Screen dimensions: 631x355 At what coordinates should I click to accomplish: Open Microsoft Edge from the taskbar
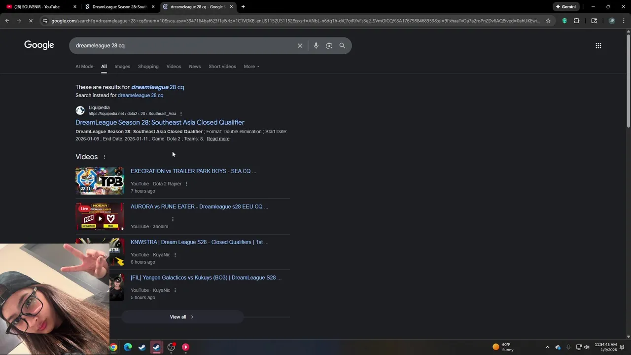(128, 347)
